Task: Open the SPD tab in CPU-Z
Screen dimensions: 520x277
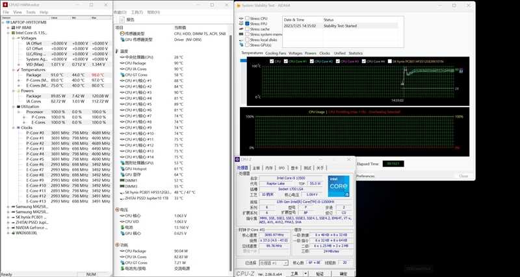Action: click(x=281, y=168)
